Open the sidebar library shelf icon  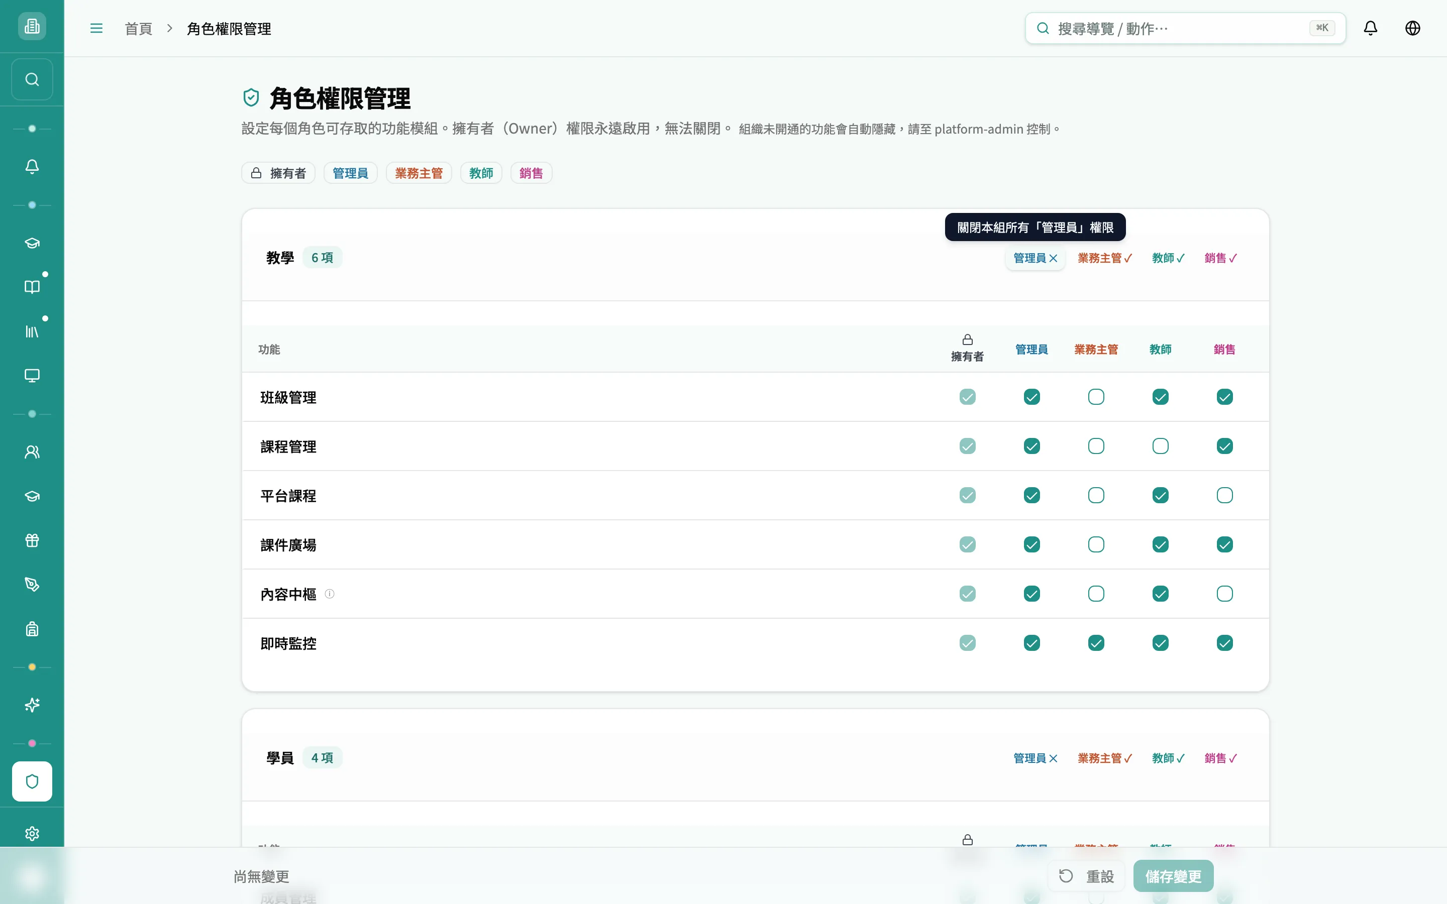click(x=32, y=331)
